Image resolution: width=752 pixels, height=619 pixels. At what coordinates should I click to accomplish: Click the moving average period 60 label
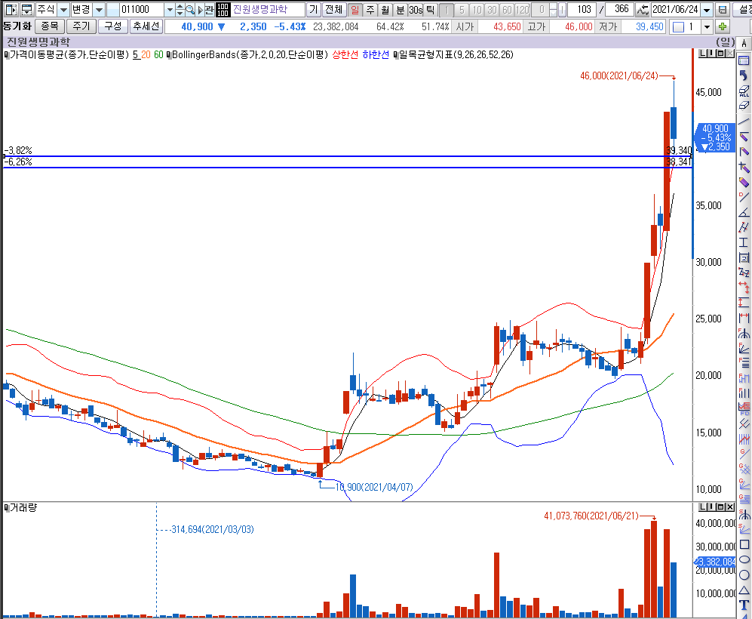(x=158, y=54)
